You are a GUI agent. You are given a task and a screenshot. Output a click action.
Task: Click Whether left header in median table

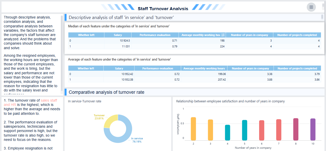coord(86,35)
